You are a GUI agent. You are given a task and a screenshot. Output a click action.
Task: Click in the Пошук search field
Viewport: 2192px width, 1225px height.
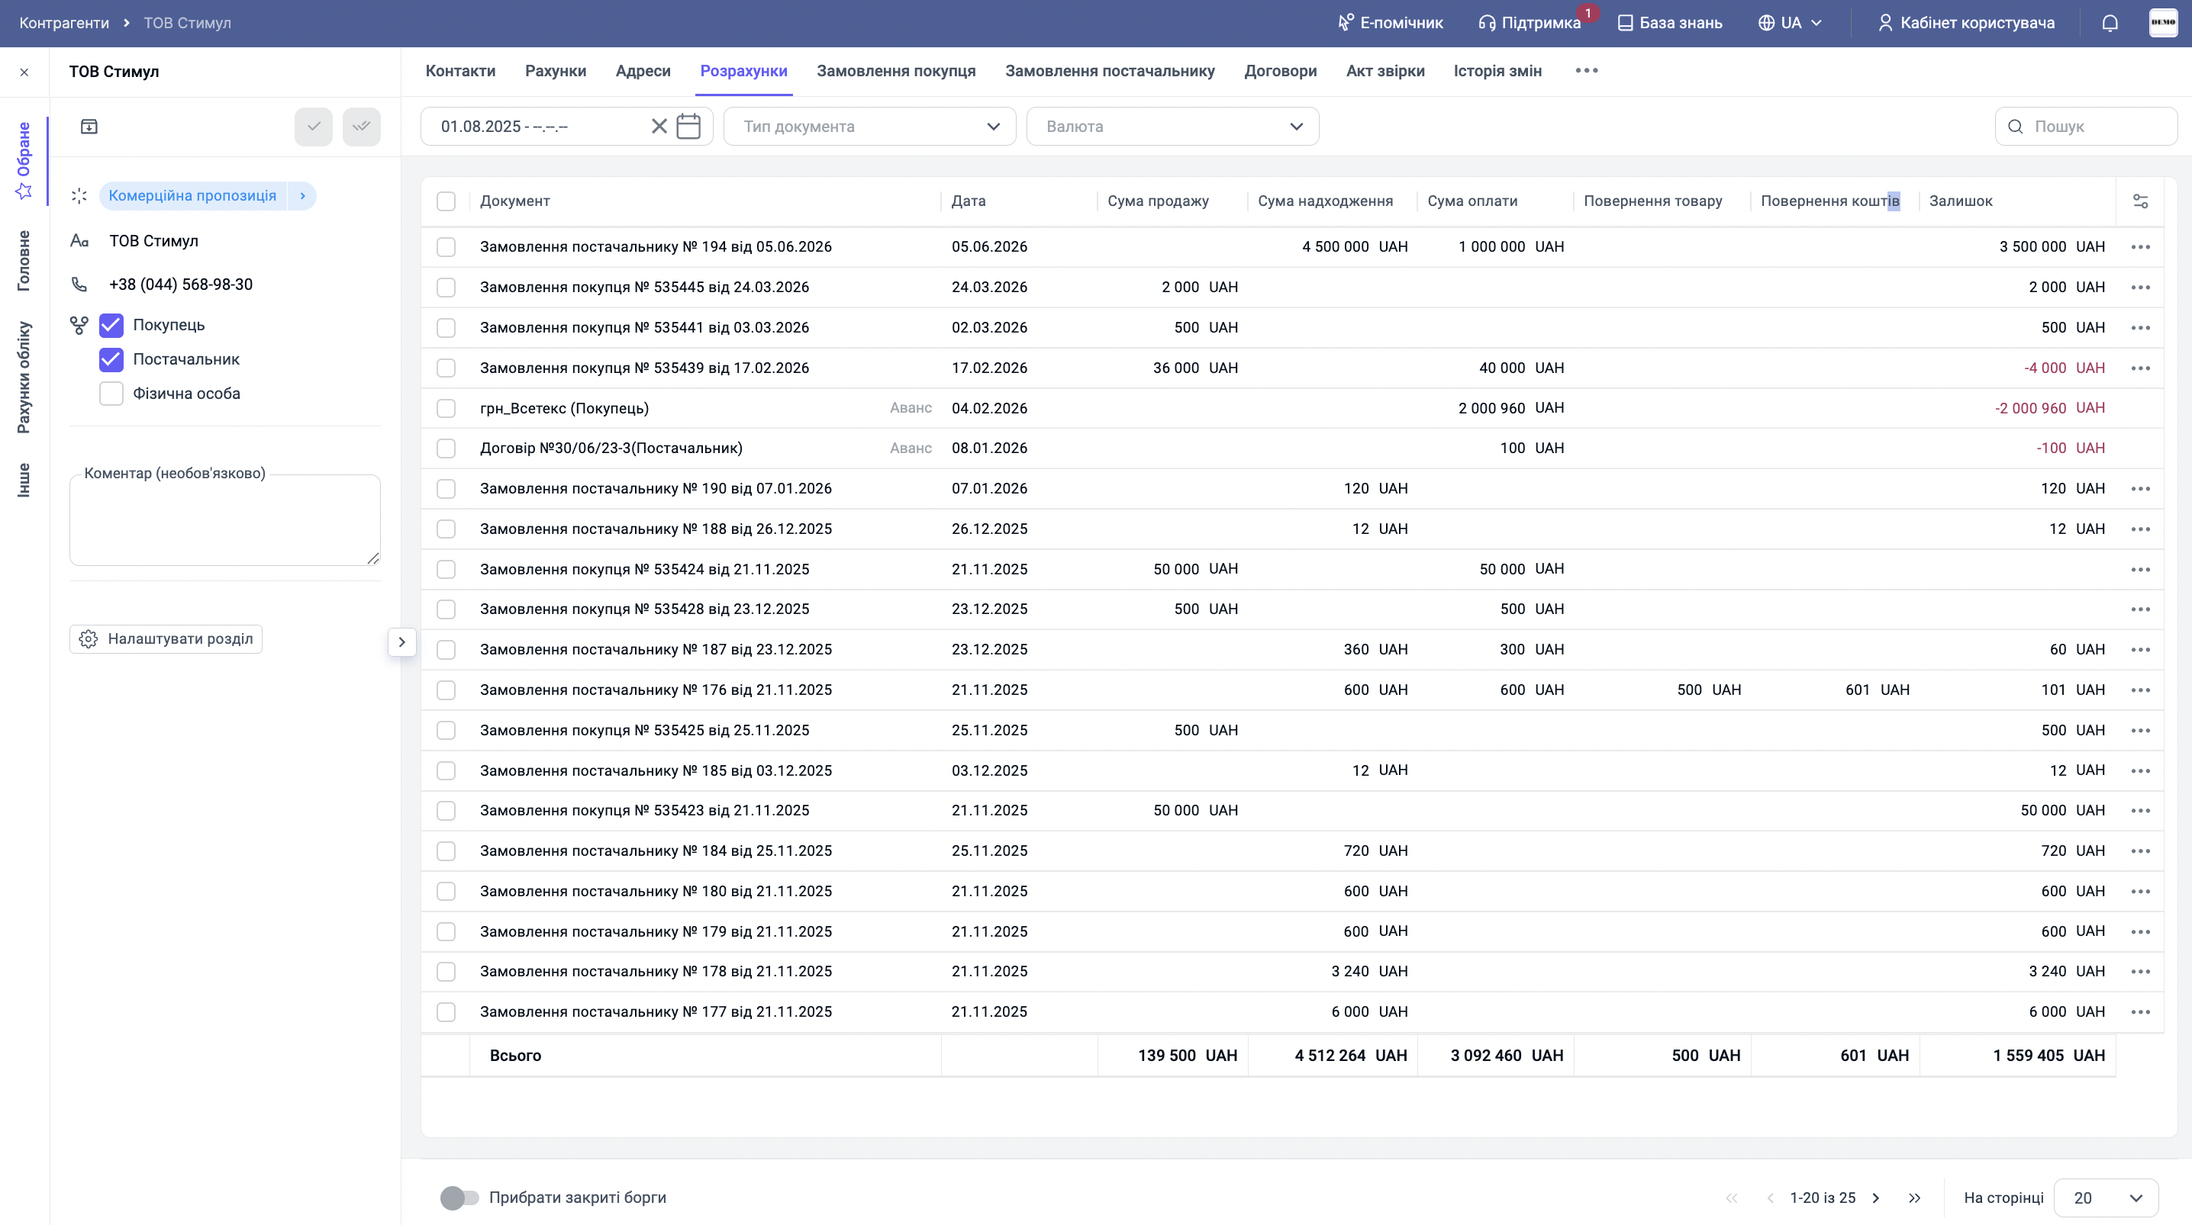(x=2086, y=127)
